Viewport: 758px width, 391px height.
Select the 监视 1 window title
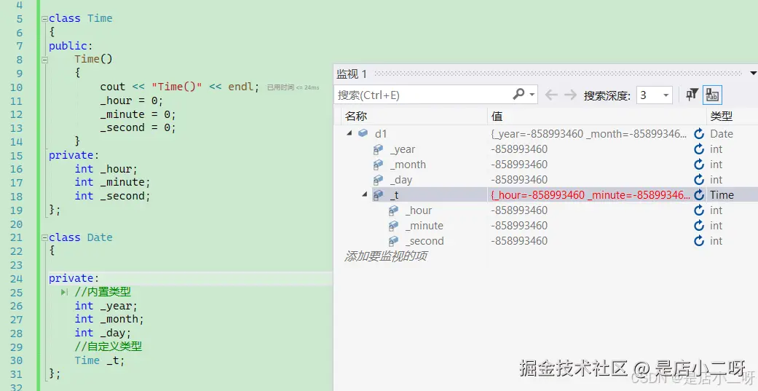[x=352, y=74]
